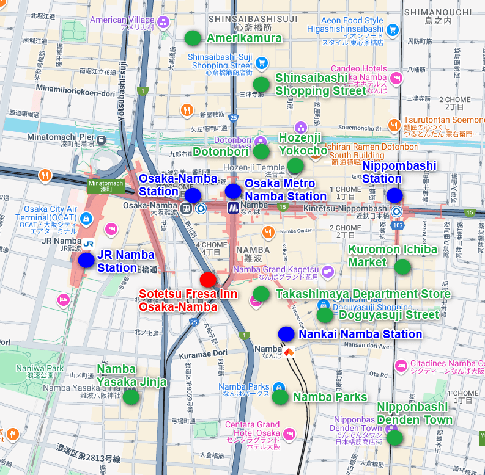Click the restaurant pin near 新屋敷筋 label

click(x=187, y=110)
